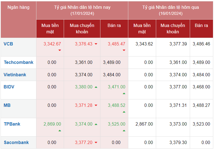Click the red down arrow under VCB 3,485.47
216x152 pixels.
[x=124, y=50]
